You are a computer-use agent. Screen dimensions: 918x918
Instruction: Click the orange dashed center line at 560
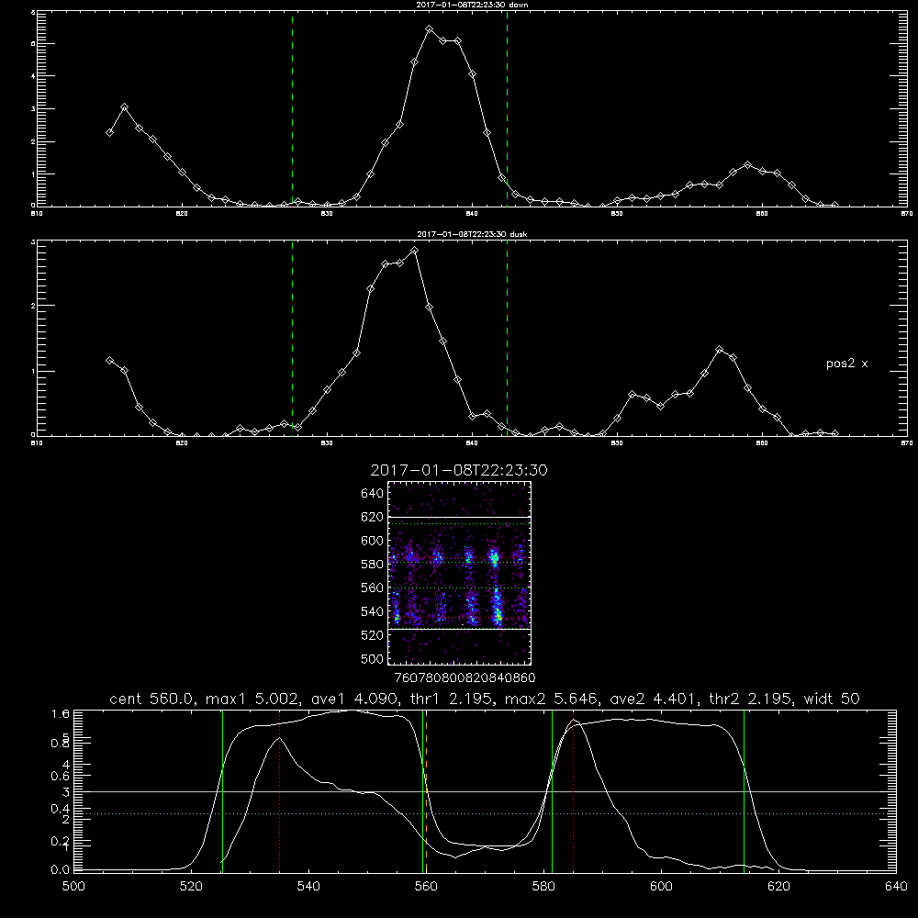[x=426, y=791]
